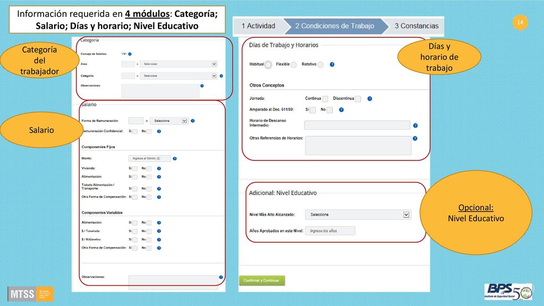Click help icon beside Salario Observaciones box
This screenshot has height=306, width=544.
[221, 277]
